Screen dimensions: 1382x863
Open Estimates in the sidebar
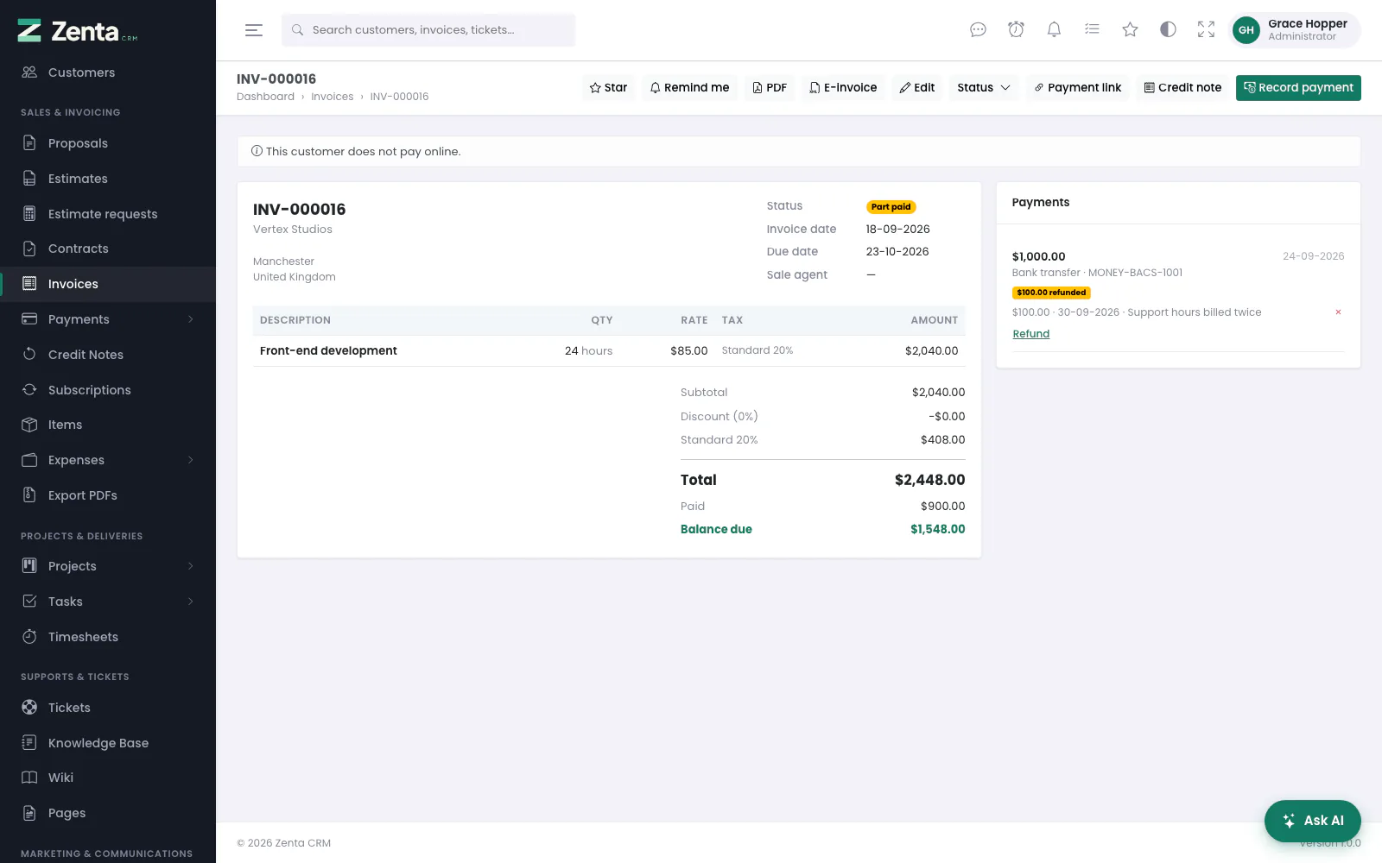[x=108, y=179]
